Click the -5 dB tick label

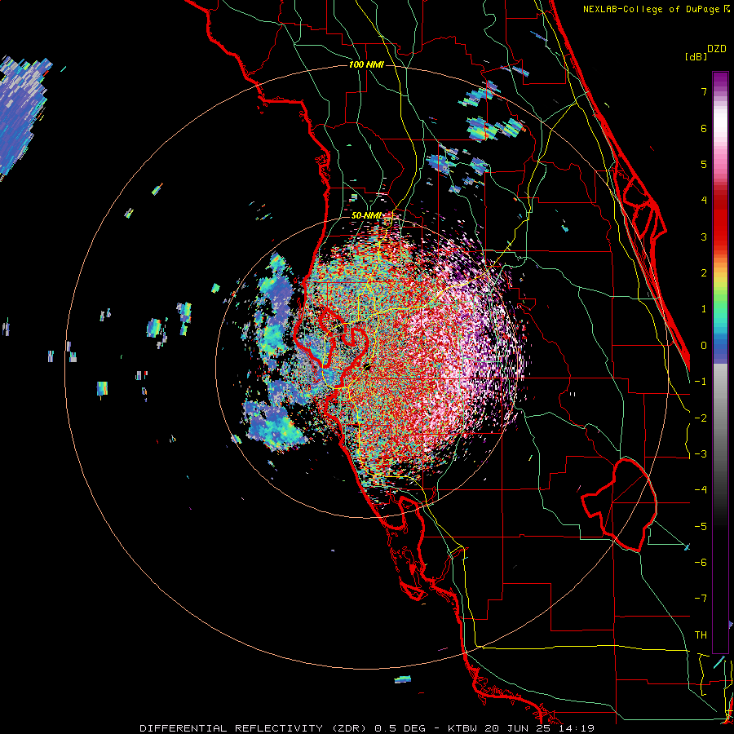click(x=701, y=527)
